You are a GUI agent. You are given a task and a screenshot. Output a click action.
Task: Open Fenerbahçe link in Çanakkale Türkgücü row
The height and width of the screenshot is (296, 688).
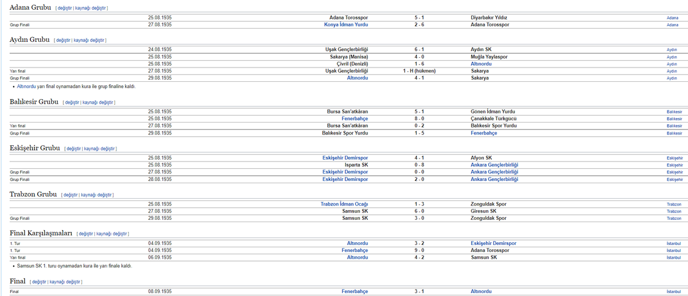tap(355, 119)
